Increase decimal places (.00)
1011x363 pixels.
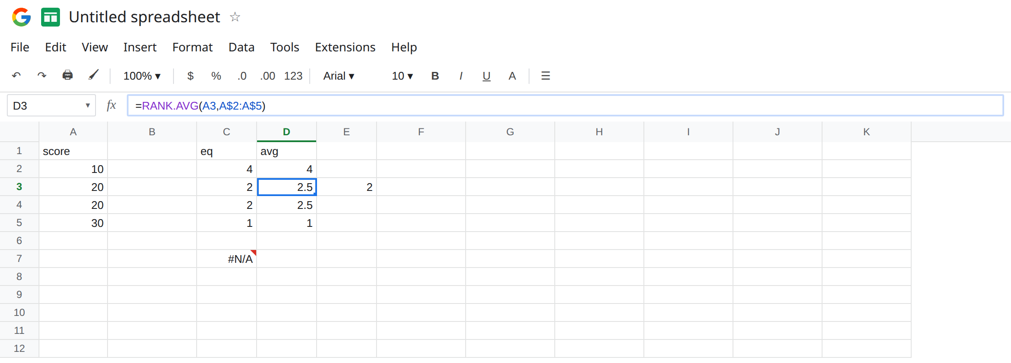[x=268, y=76]
